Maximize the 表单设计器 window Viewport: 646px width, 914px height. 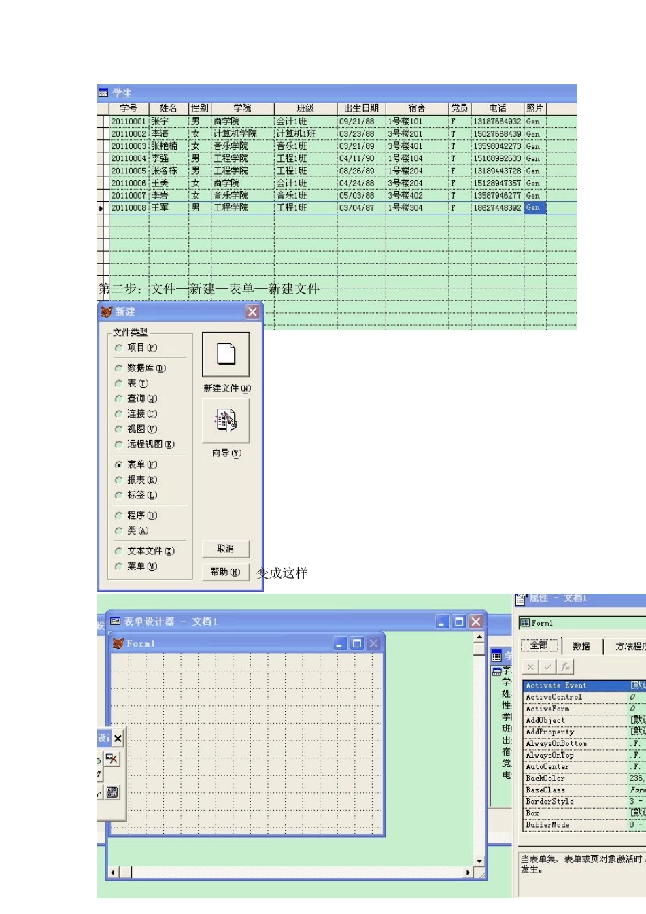point(459,622)
